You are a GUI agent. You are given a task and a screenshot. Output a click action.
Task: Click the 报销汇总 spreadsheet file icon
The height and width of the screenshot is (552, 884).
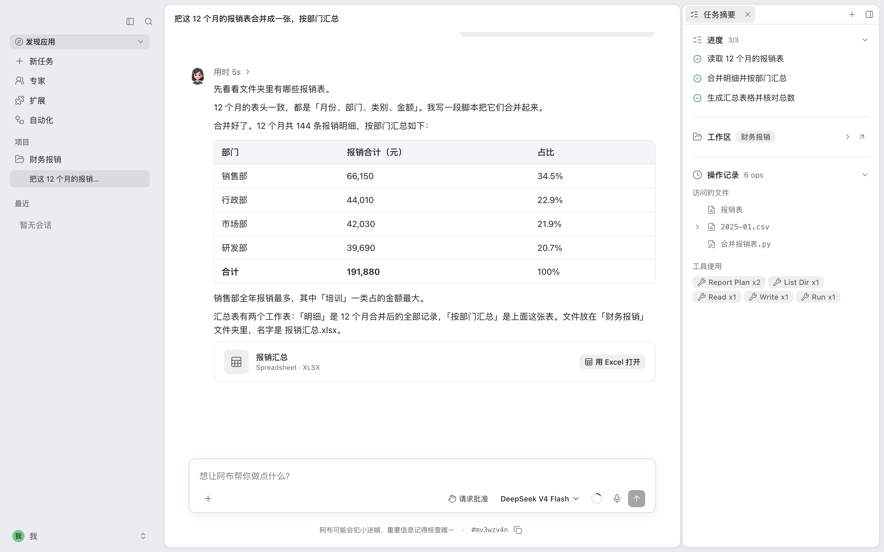(236, 362)
